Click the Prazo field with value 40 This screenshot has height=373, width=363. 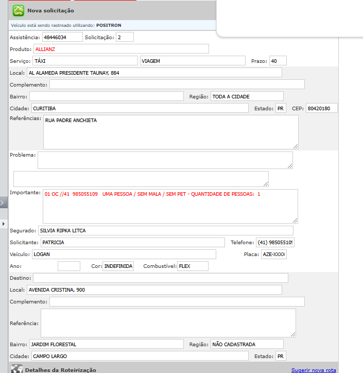point(278,61)
